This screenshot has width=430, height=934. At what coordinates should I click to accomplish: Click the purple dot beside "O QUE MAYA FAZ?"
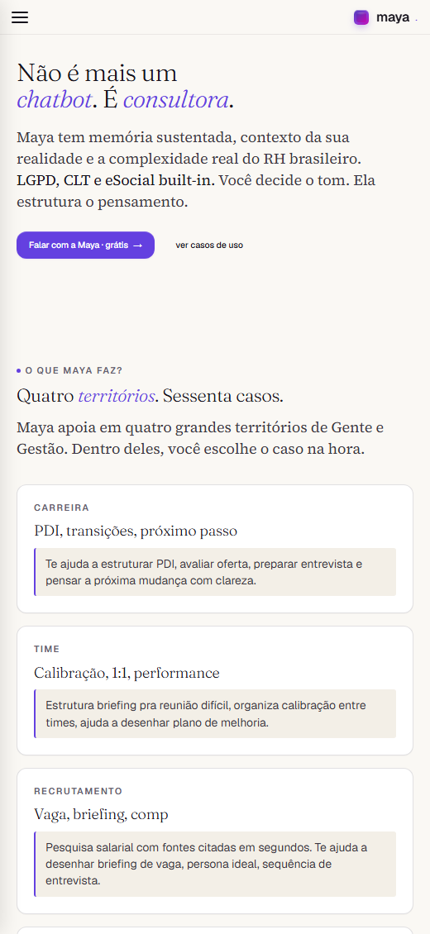click(x=19, y=370)
